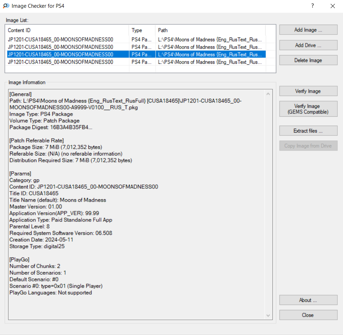Image resolution: width=343 pixels, height=335 pixels.
Task: Sort list by Content ID column header
Action: click(67, 30)
